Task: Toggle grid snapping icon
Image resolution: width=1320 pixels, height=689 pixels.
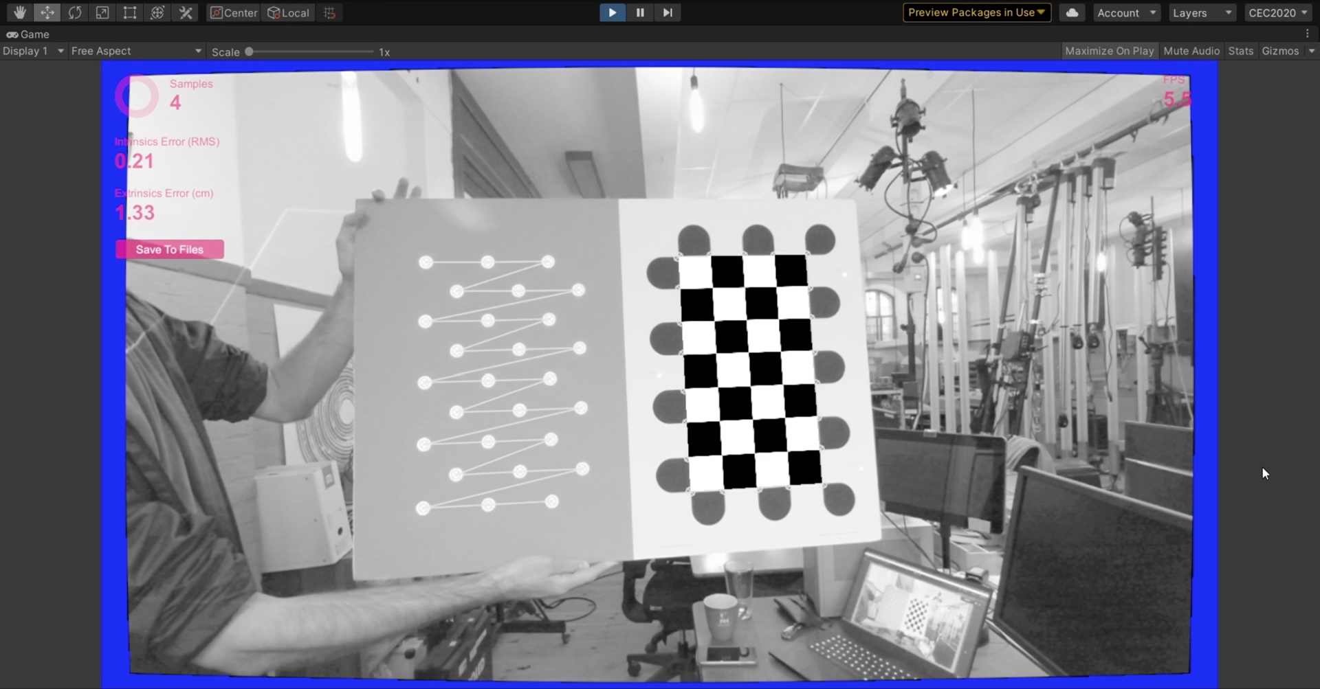Action: point(329,12)
